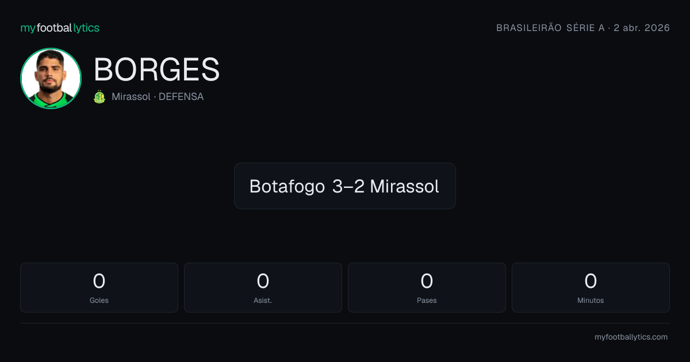Open the Botafogo 3–2 Mirassol scorecard
Image resolution: width=690 pixels, height=362 pixels.
pyautogui.click(x=345, y=186)
